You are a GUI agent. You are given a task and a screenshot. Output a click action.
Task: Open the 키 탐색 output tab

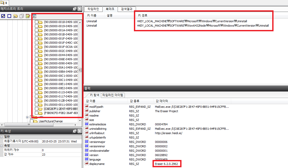click(95, 95)
